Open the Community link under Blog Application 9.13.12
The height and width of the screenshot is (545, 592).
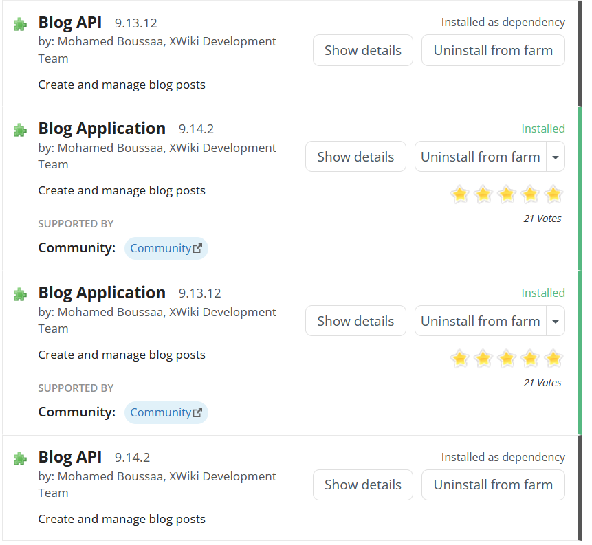click(x=166, y=412)
